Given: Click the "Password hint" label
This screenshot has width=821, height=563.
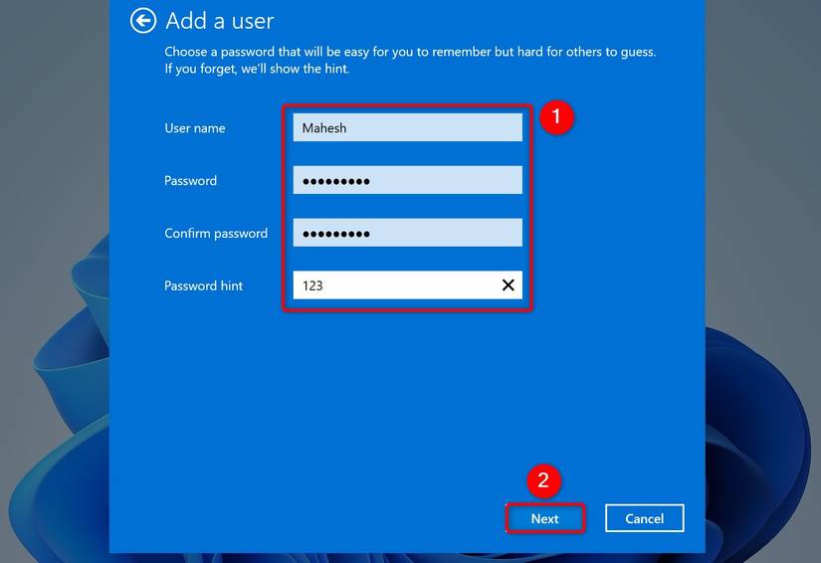Looking at the screenshot, I should pos(203,285).
